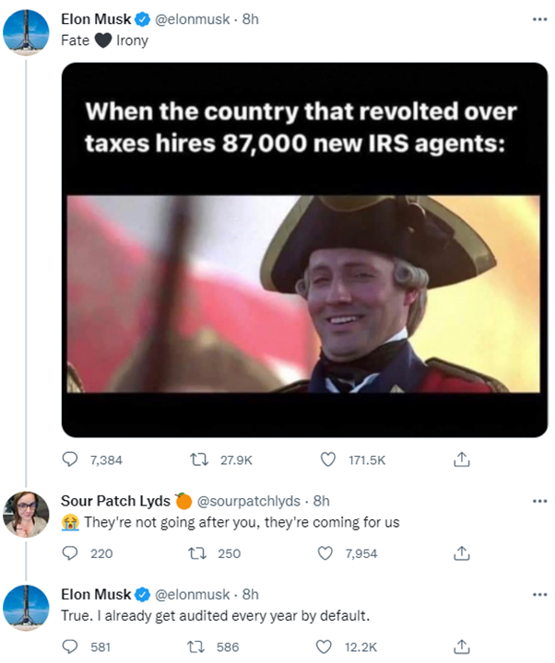Share the 'audited every year' tweet

pos(464,647)
